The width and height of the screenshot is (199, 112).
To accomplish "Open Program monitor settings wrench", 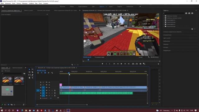I will pyautogui.click(x=149, y=57).
